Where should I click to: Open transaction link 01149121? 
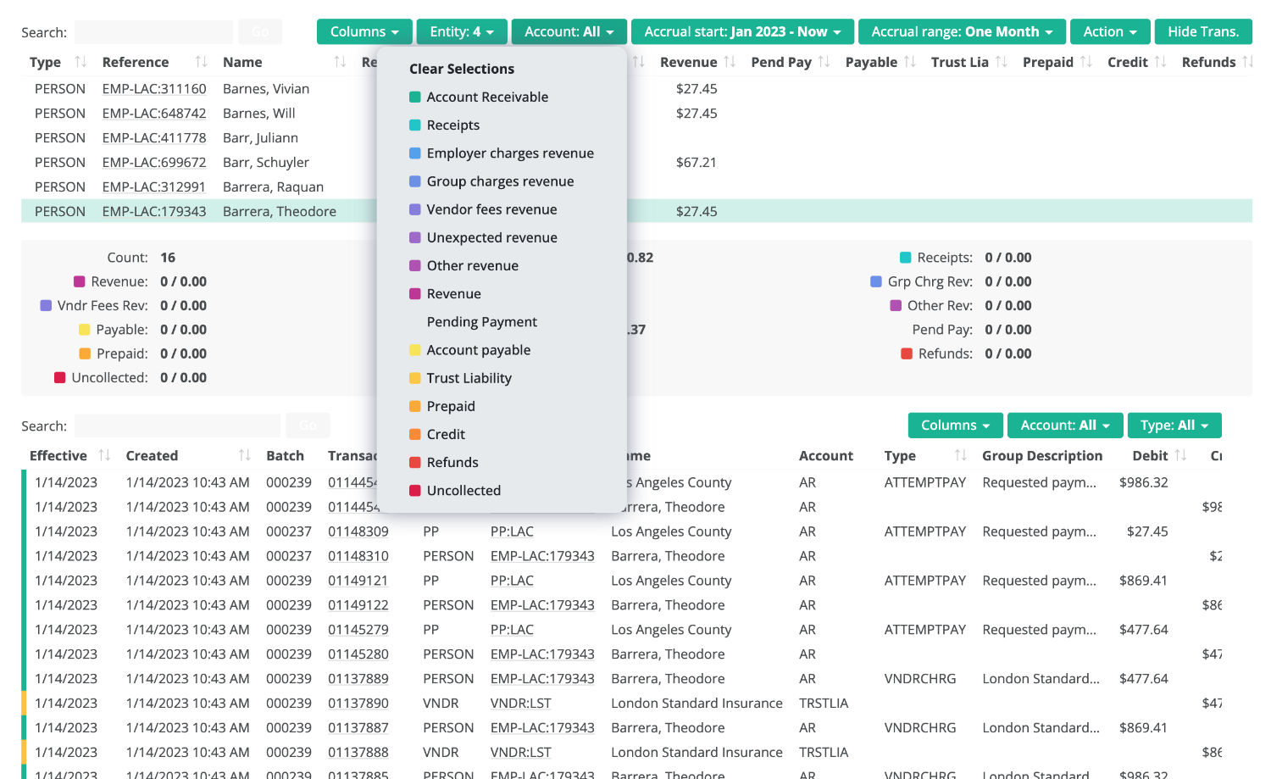point(358,581)
